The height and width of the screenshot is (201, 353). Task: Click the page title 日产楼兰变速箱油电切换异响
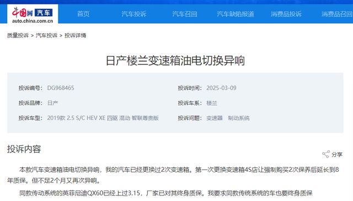(175, 61)
